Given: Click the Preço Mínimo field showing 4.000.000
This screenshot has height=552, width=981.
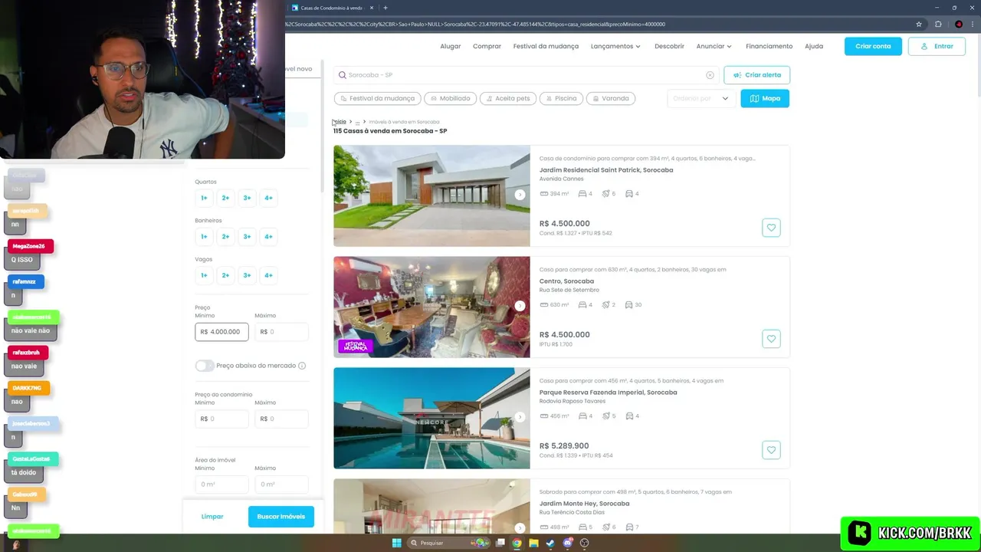Looking at the screenshot, I should [x=221, y=332].
